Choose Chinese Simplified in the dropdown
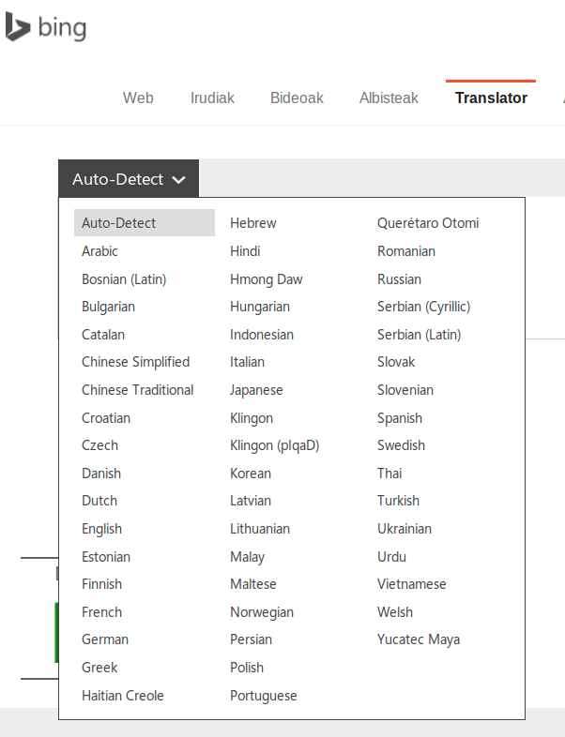The width and height of the screenshot is (565, 737). [x=135, y=362]
